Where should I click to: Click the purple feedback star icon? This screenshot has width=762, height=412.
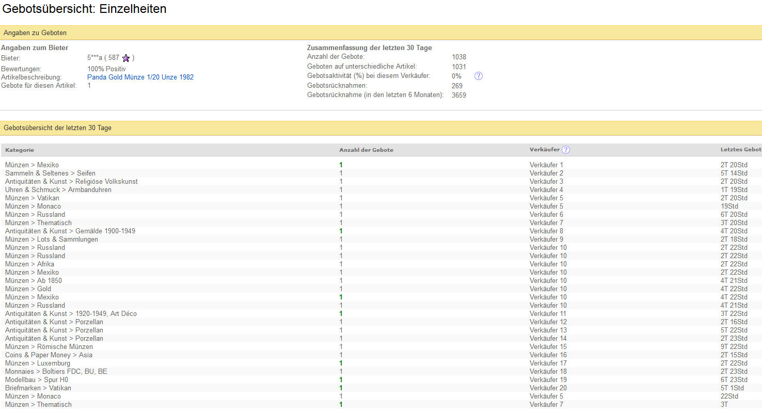[x=126, y=58]
